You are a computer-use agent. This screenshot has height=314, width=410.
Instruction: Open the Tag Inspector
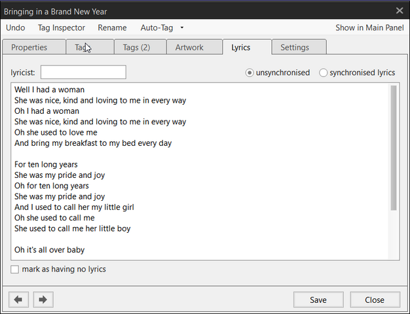(x=62, y=27)
